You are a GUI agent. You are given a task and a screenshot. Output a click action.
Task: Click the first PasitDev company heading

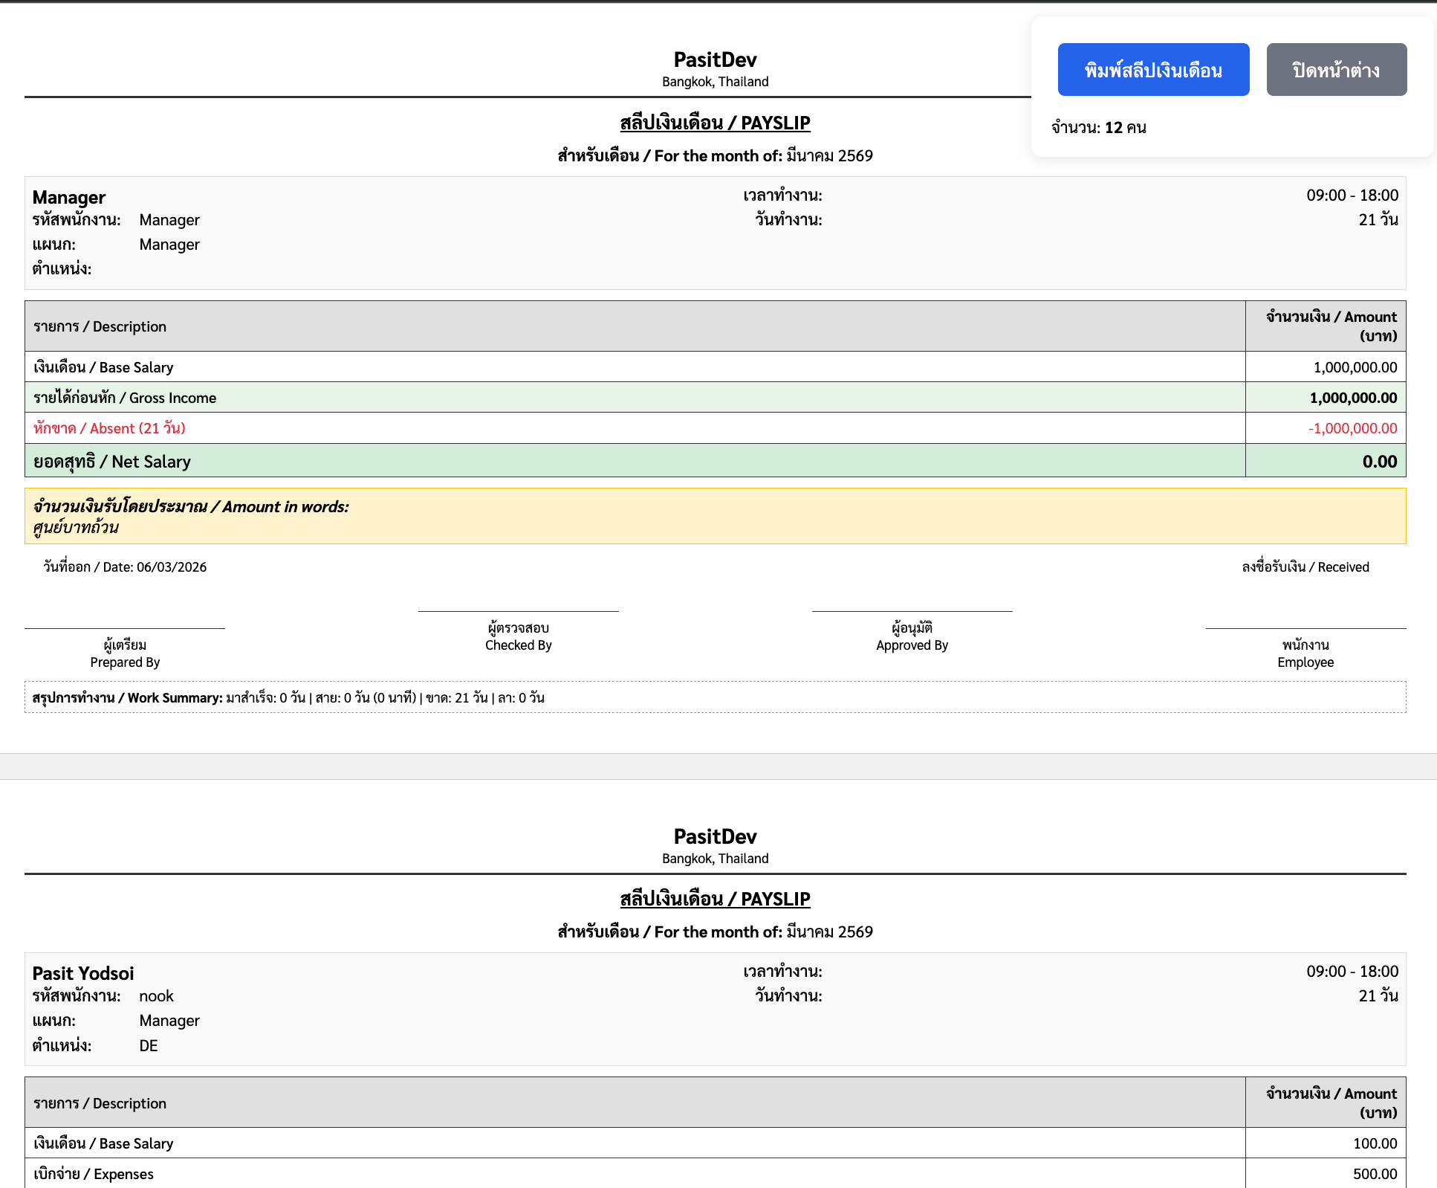coord(715,59)
